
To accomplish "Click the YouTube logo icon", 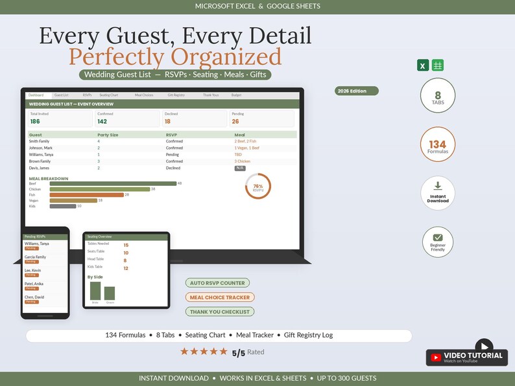I will pos(436,358).
